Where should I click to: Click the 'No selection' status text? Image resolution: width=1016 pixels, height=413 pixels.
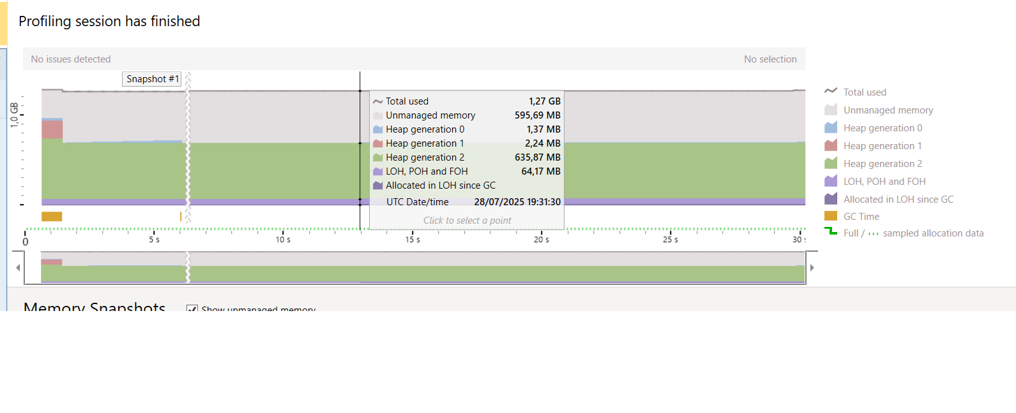point(770,59)
